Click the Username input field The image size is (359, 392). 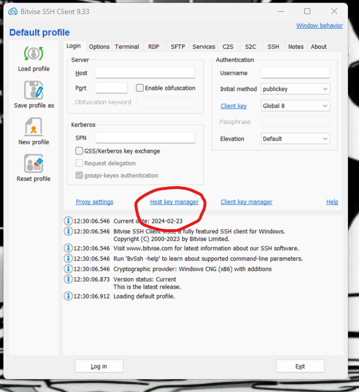296,73
